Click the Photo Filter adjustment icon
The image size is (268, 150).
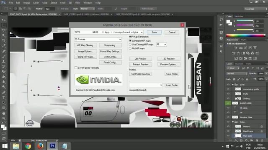tap(248, 53)
